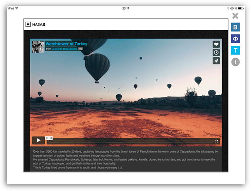Screen dimensions: 251x191
Task: Tap the Bluetooth icon in status bar
Action: 228,8
